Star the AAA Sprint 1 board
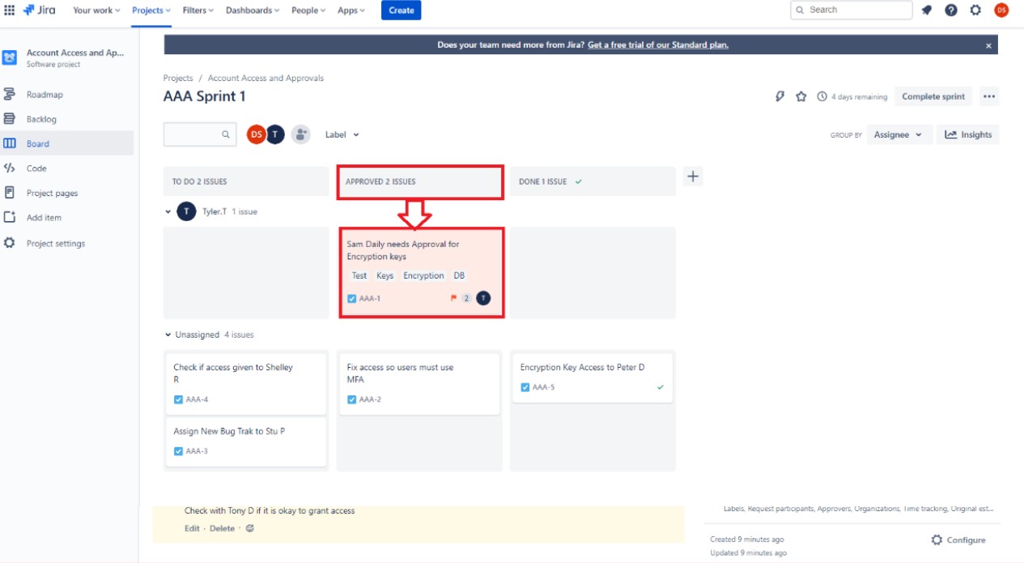Screen dimensions: 1024x563 (x=801, y=96)
